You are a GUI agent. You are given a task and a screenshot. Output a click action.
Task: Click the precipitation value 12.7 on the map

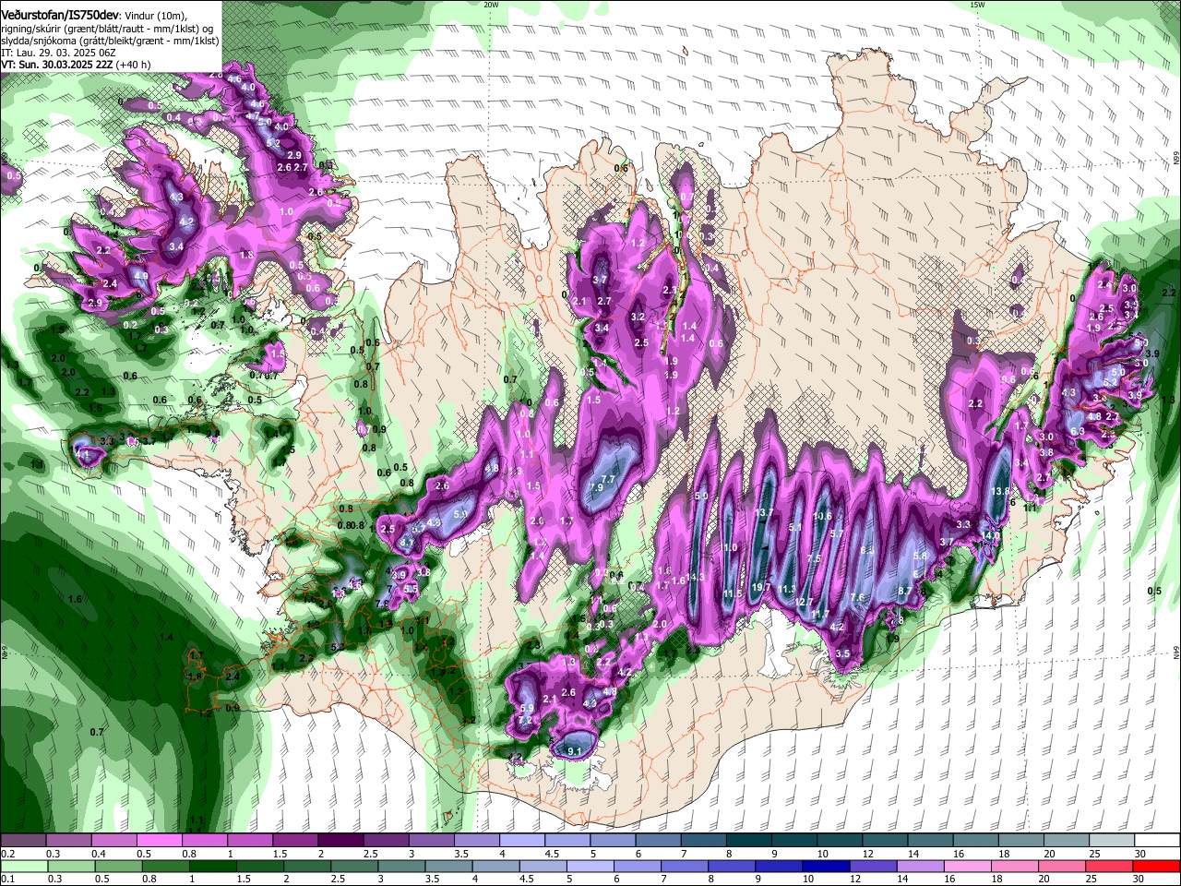pos(805,602)
